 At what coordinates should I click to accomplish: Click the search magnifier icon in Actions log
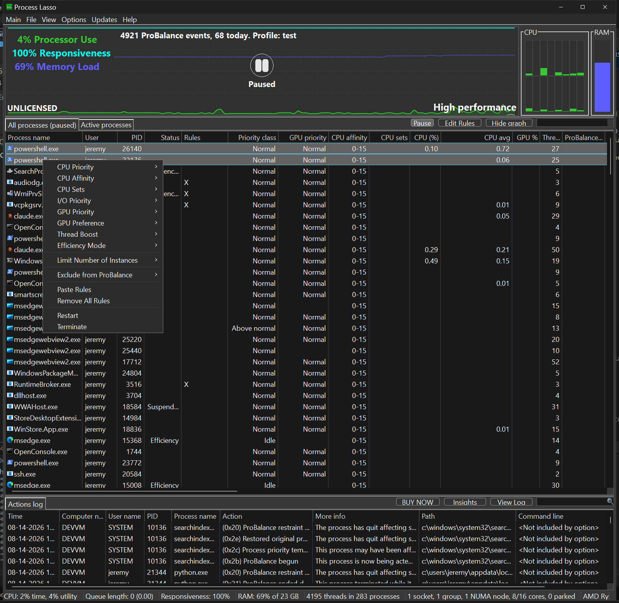[x=610, y=501]
